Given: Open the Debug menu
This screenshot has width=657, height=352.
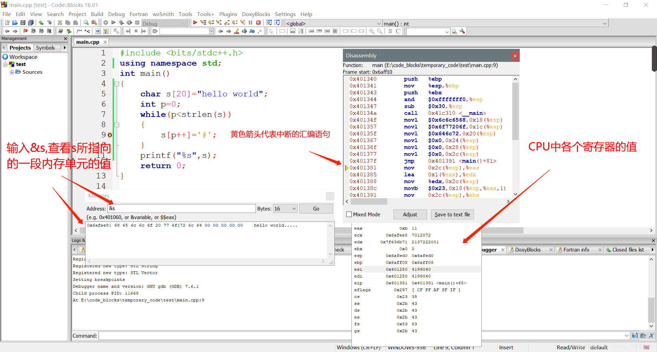Looking at the screenshot, I should pyautogui.click(x=116, y=14).
